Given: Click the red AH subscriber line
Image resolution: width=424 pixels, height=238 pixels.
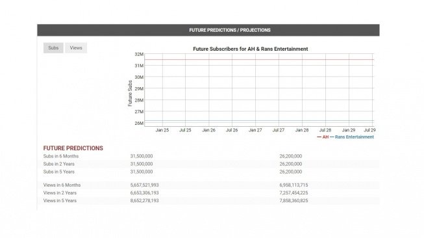Looking at the screenshot, I should 259,60.
